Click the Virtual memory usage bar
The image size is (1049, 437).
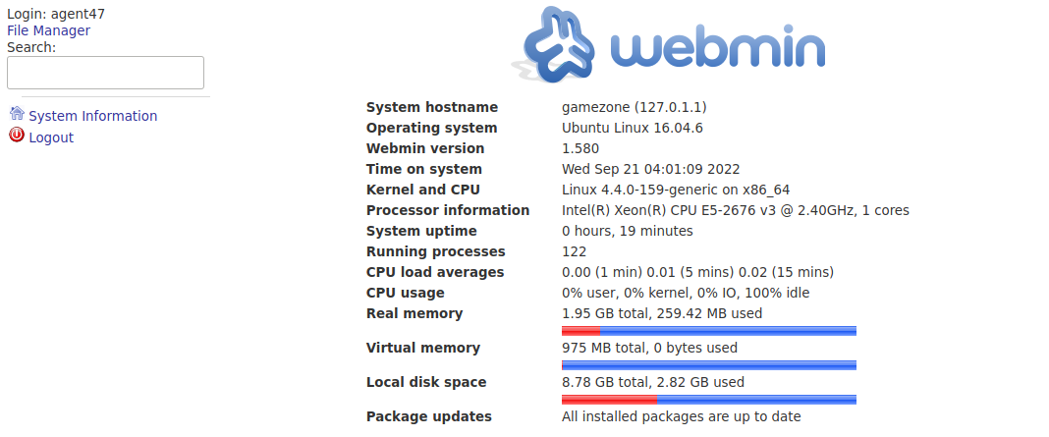pos(709,365)
